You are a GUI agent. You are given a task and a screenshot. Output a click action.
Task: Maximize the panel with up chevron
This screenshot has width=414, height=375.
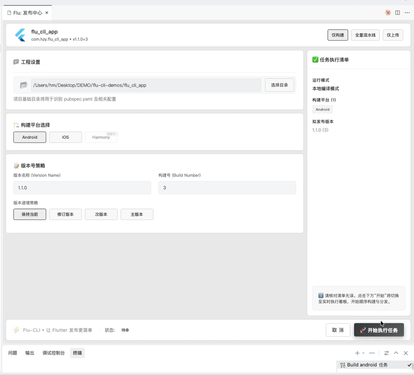pos(396,353)
